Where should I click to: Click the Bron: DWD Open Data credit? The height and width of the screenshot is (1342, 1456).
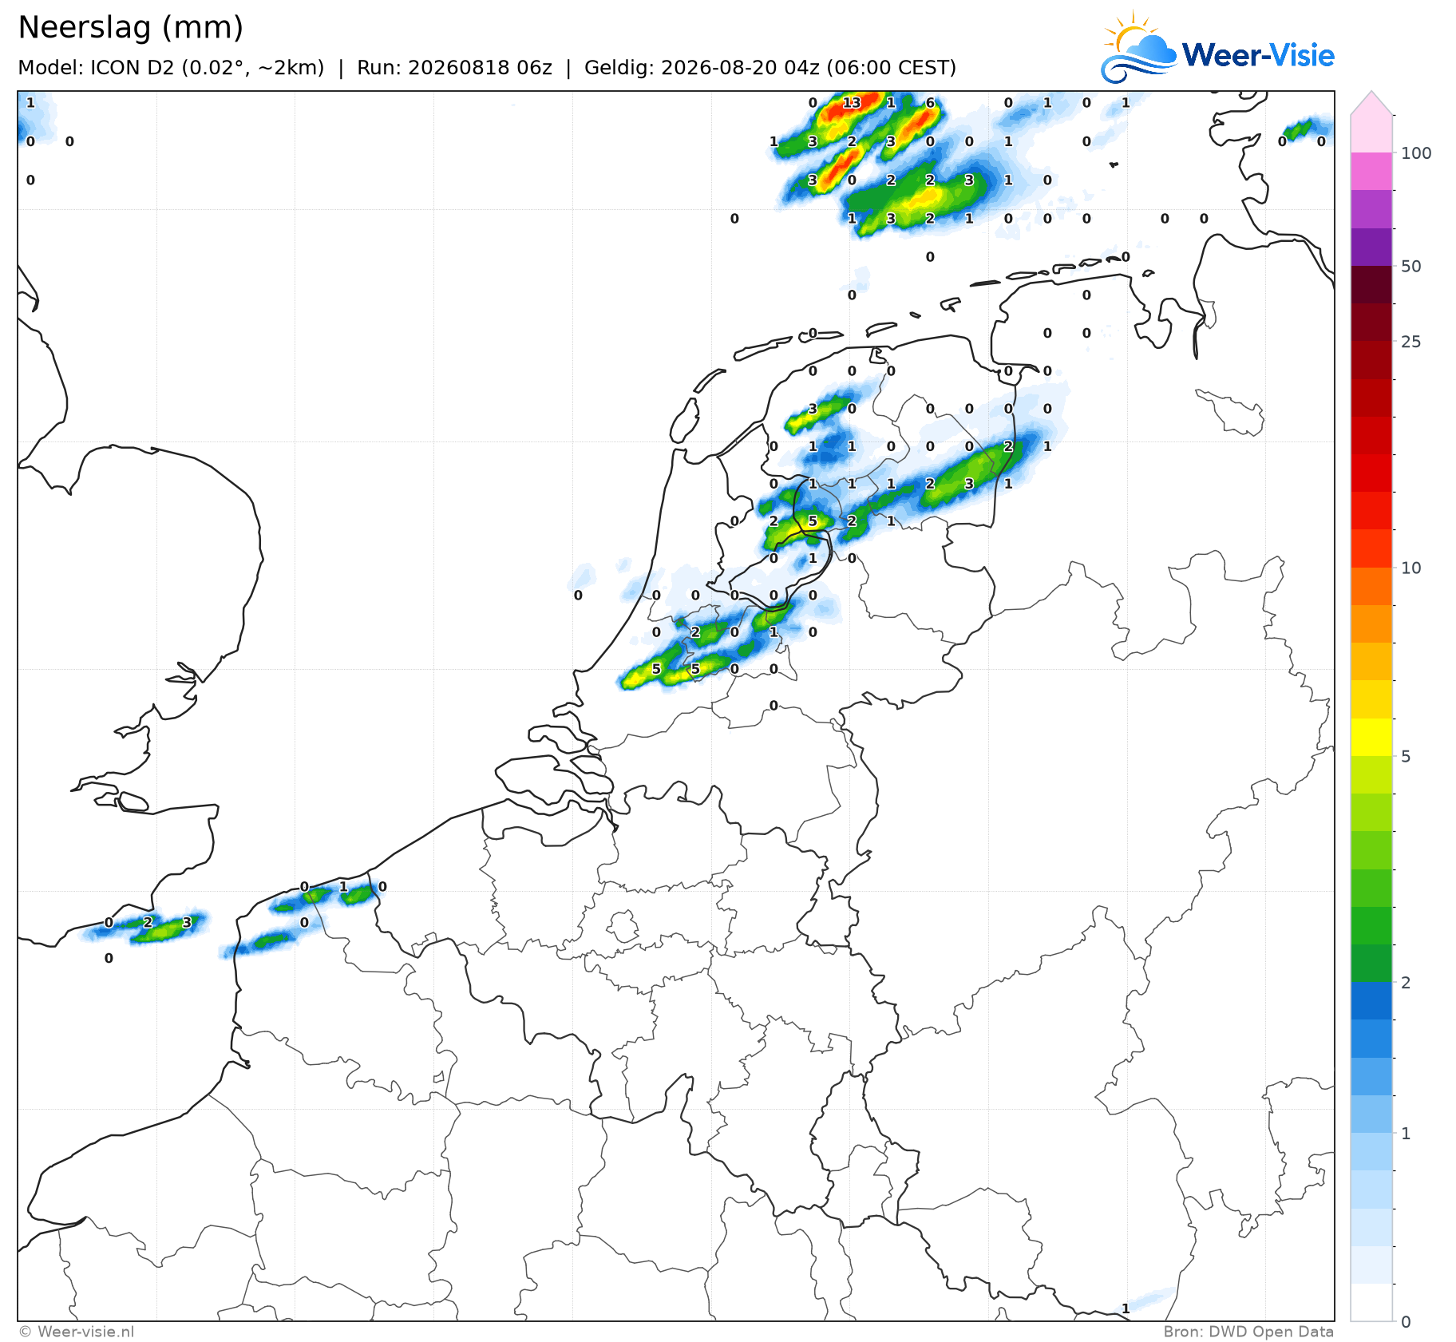click(x=1248, y=1332)
